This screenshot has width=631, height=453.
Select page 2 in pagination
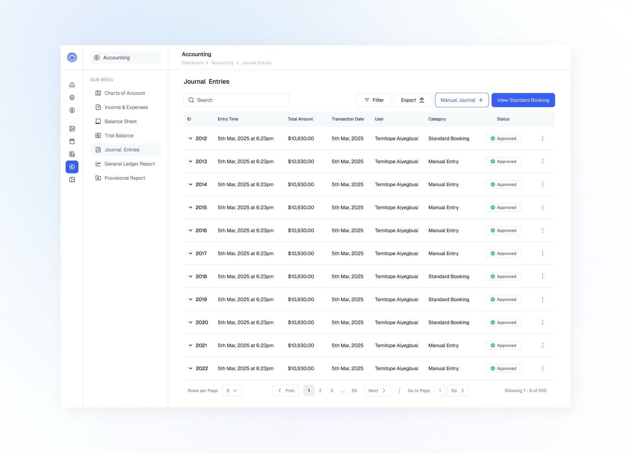click(x=320, y=391)
